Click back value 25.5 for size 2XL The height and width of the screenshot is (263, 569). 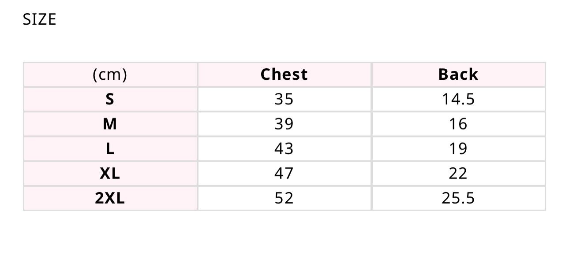(x=458, y=198)
